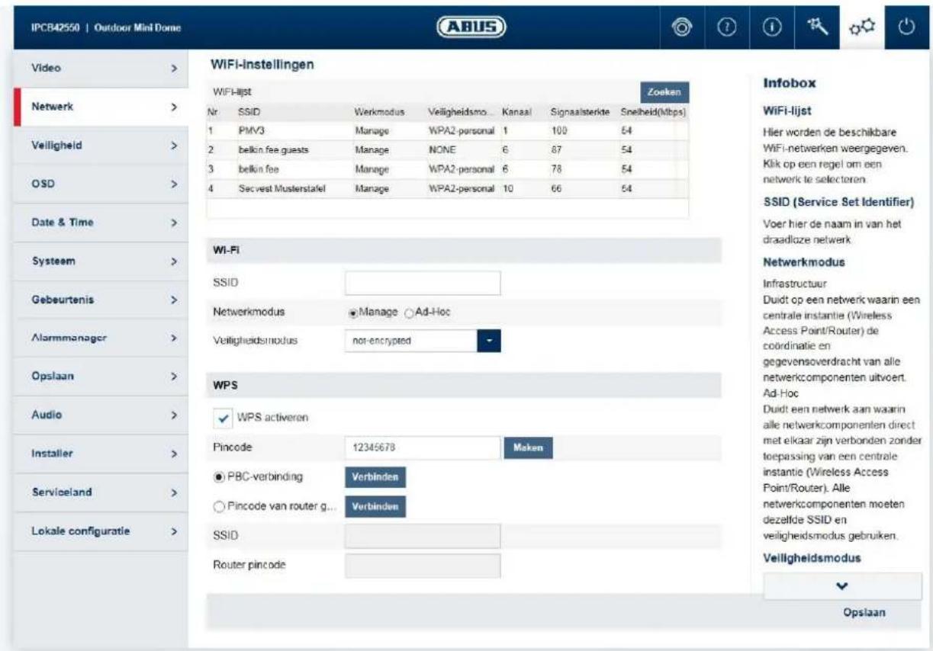This screenshot has height=651, width=933.
Task: Open the Audio menu item
Action: (101, 415)
